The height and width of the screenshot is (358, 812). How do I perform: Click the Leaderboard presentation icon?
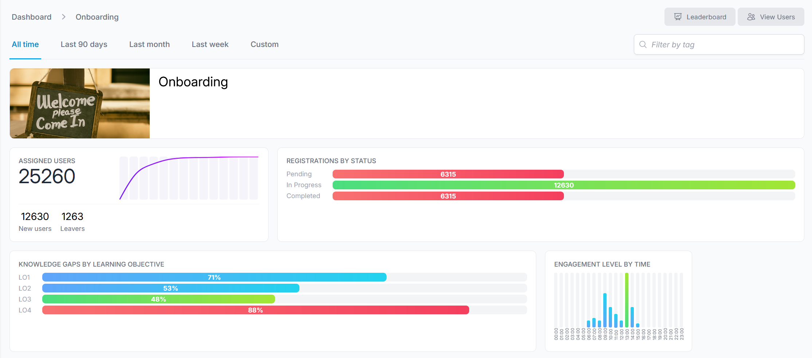click(x=678, y=17)
